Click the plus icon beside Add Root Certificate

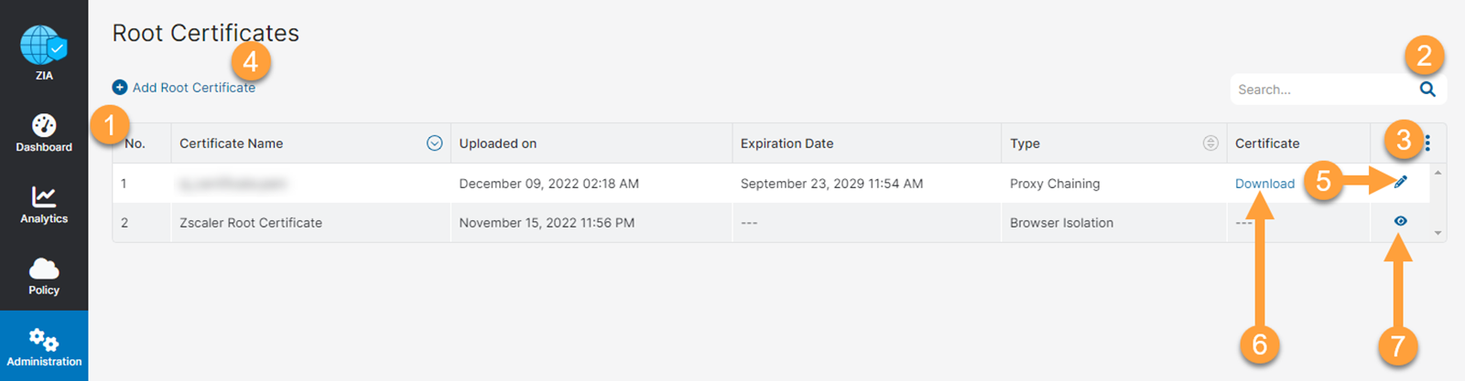[x=120, y=88]
